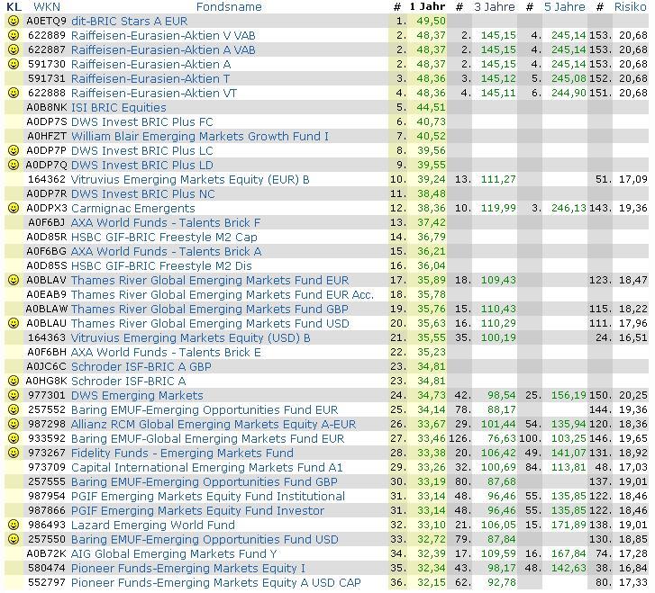The image size is (655, 593).
Task: Open AXA World Funds - Talents Brick A
Action: (x=167, y=251)
